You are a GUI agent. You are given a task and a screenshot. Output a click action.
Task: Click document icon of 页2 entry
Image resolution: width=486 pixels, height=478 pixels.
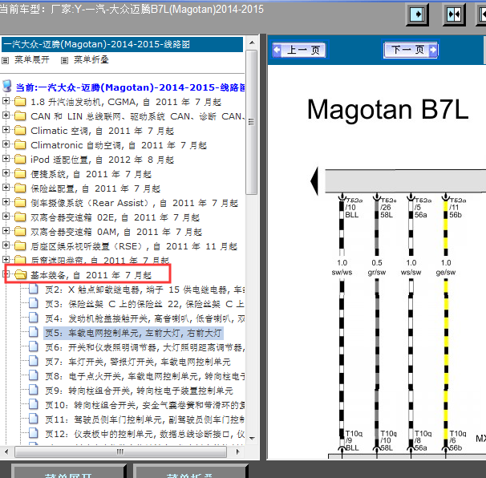click(x=34, y=290)
